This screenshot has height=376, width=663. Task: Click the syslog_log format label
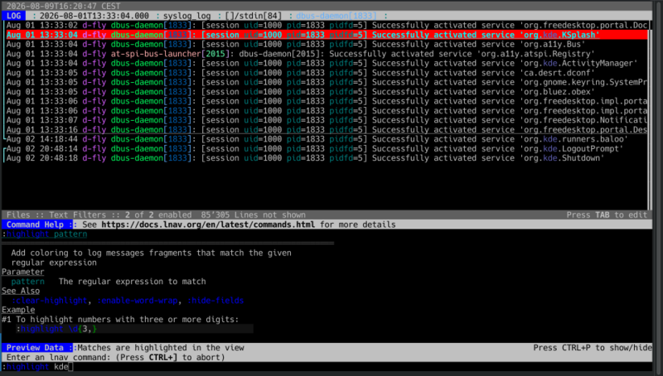tap(186, 16)
